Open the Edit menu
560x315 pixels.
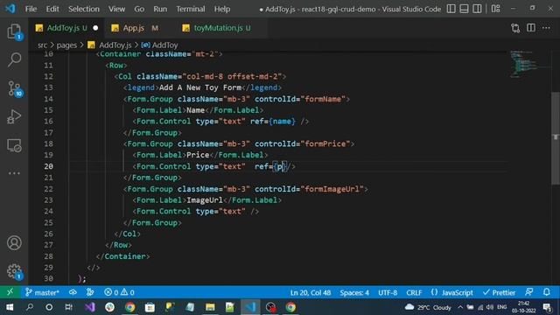click(x=52, y=9)
